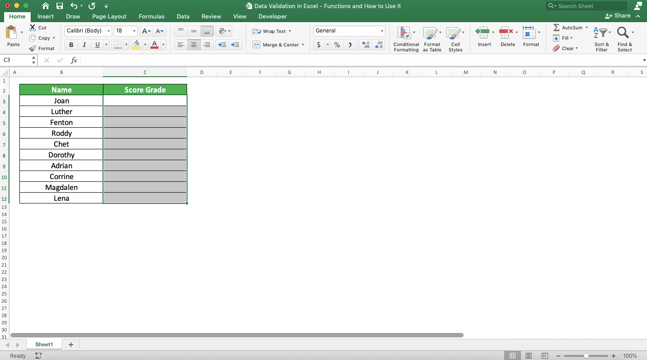Click the Delete cells button

508,36
